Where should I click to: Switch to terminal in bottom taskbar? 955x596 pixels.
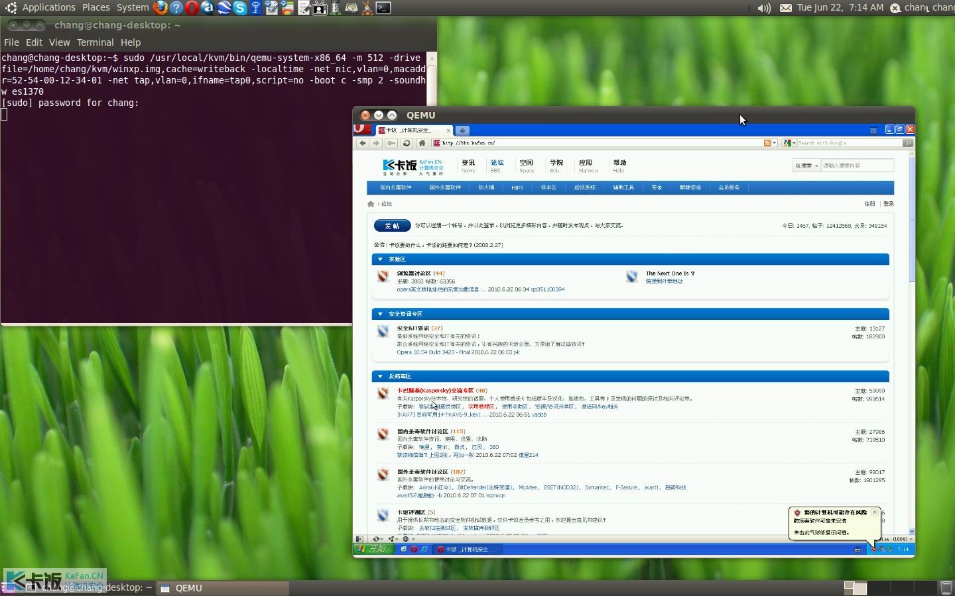[91, 587]
